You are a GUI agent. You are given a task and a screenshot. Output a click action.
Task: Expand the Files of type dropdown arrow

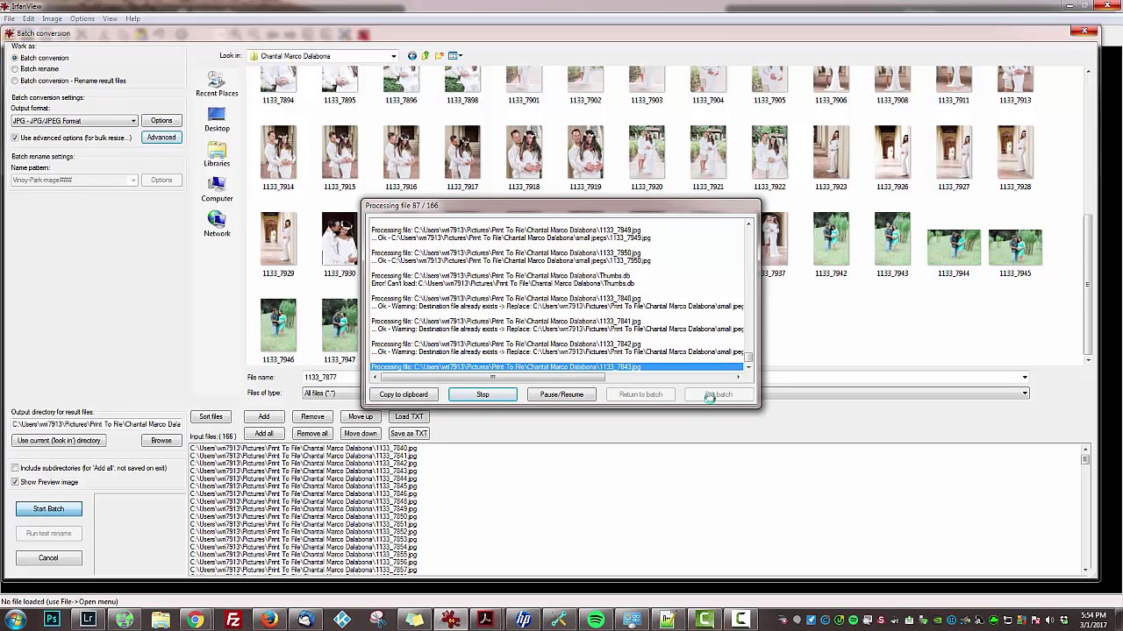tap(1025, 393)
